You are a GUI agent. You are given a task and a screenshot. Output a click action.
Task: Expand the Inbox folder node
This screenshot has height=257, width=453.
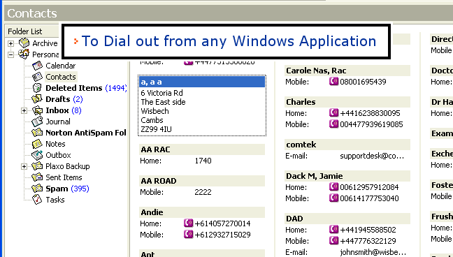24,110
